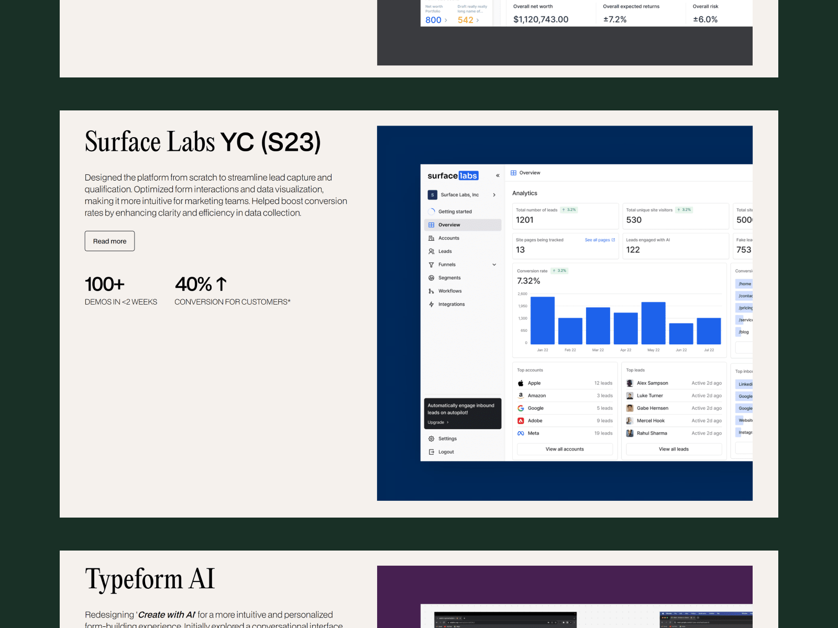Click the '12 leads' value for Apple
The image size is (838, 628).
[x=603, y=383]
